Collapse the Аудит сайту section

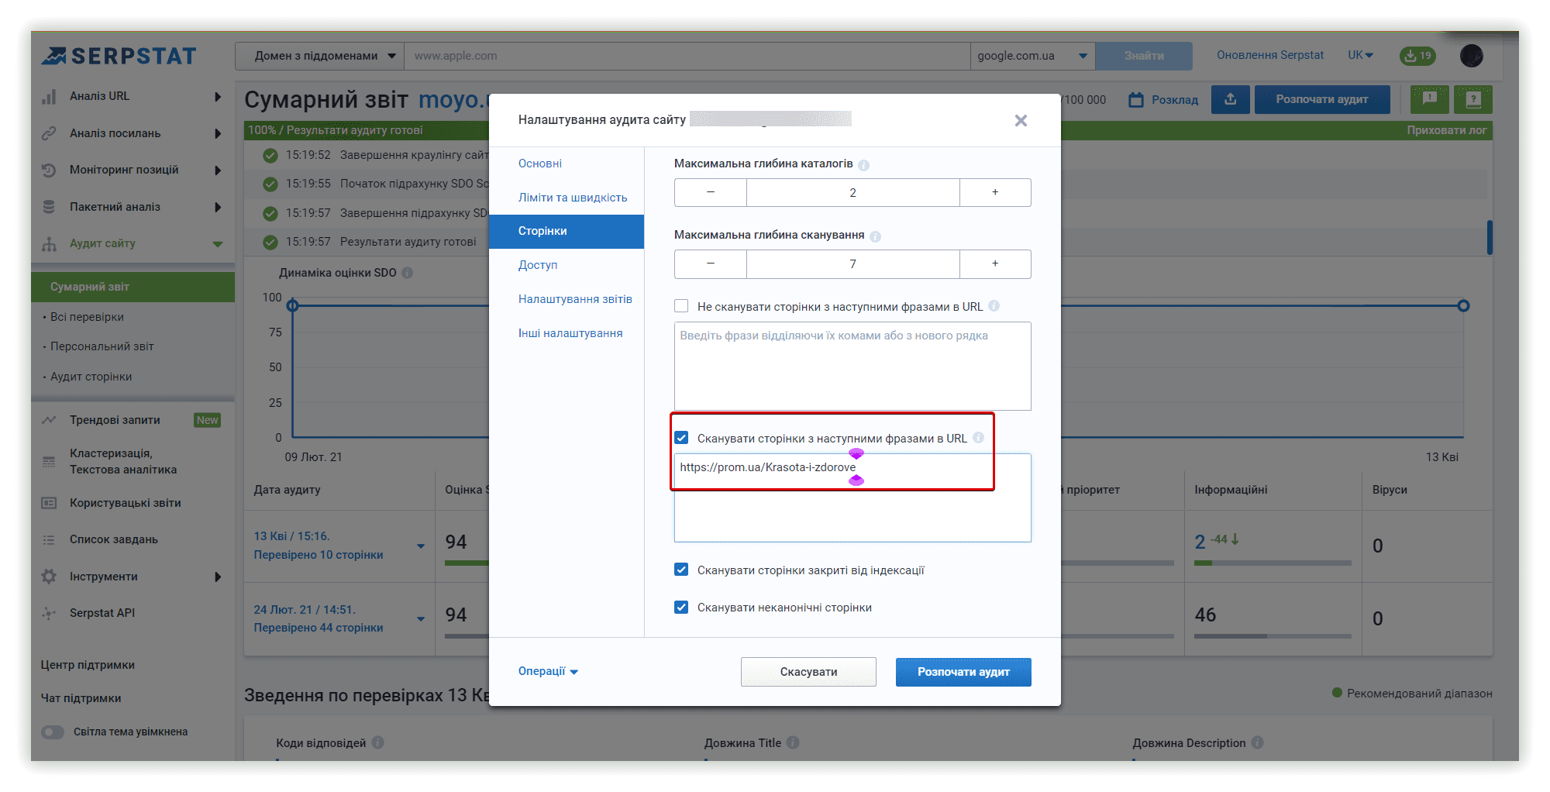(218, 244)
